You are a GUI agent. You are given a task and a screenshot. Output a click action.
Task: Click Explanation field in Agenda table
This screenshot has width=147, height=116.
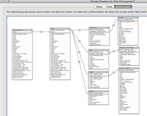click(93, 99)
